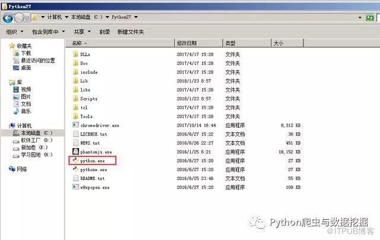Click the DLLs folder icon
The width and height of the screenshot is (380, 240).
coord(75,54)
